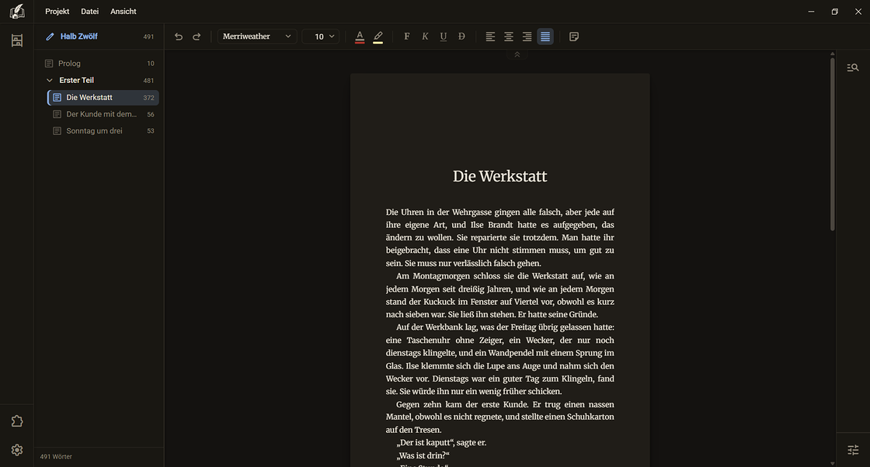Image resolution: width=870 pixels, height=467 pixels.
Task: Open the text color tool
Action: click(x=360, y=36)
